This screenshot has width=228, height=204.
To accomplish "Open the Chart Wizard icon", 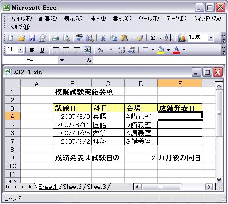I will 182,38.
